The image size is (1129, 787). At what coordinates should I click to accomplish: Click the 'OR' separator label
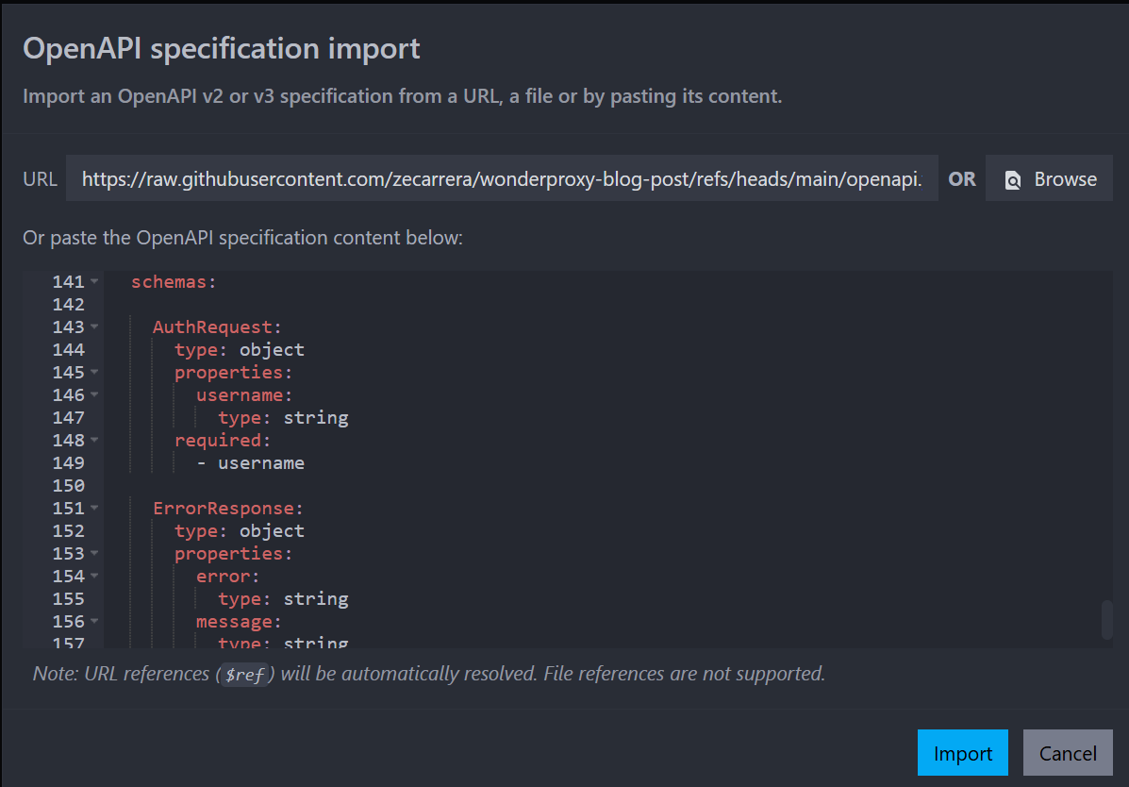[962, 178]
